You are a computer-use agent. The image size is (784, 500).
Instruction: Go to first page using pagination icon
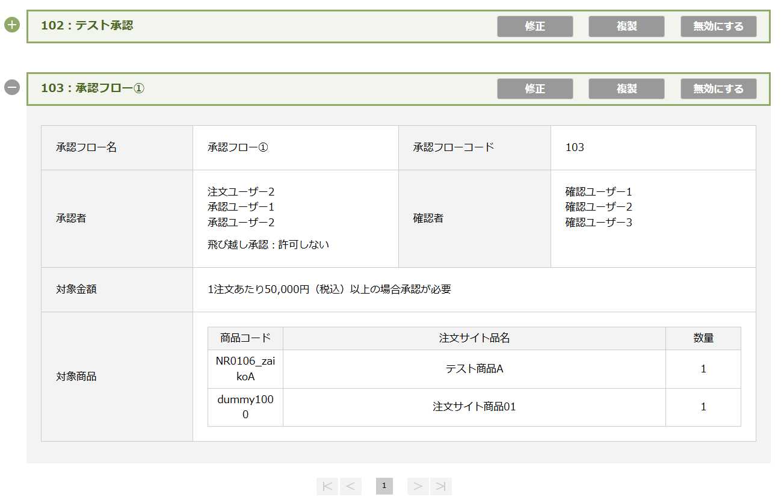[327, 486]
